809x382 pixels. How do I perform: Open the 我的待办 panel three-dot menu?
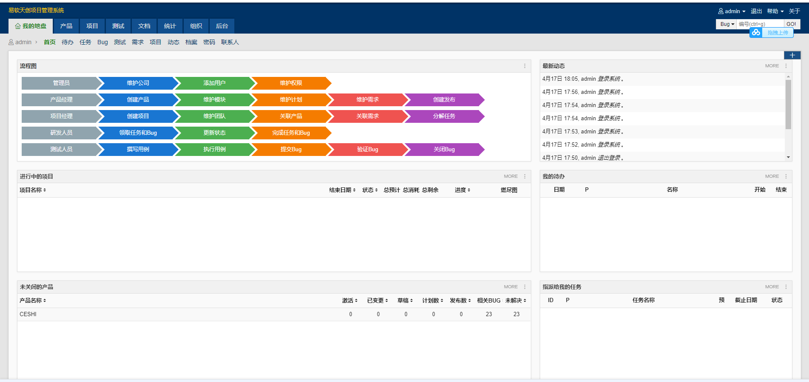[x=786, y=176]
